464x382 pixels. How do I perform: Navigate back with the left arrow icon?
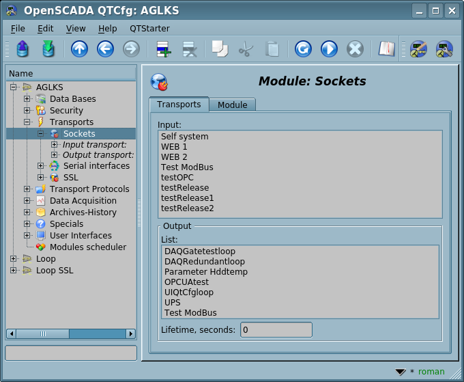105,49
